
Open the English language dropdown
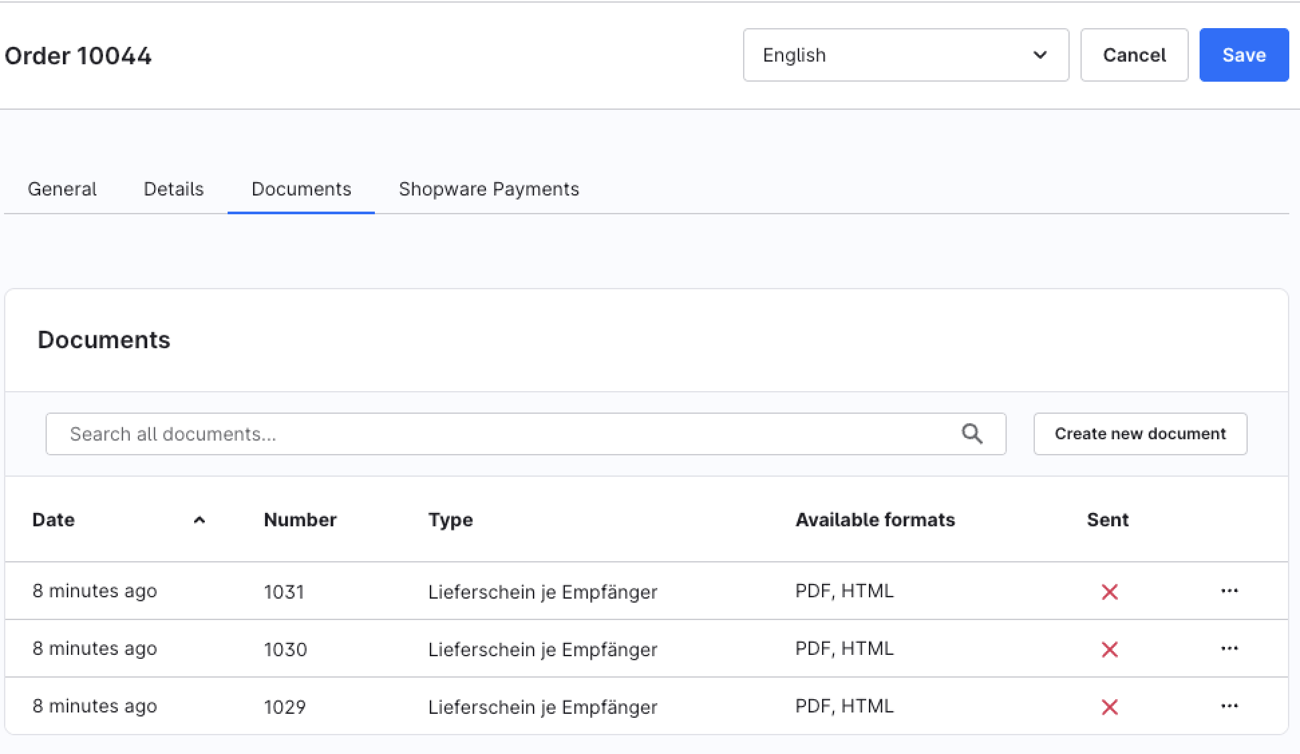click(x=906, y=55)
